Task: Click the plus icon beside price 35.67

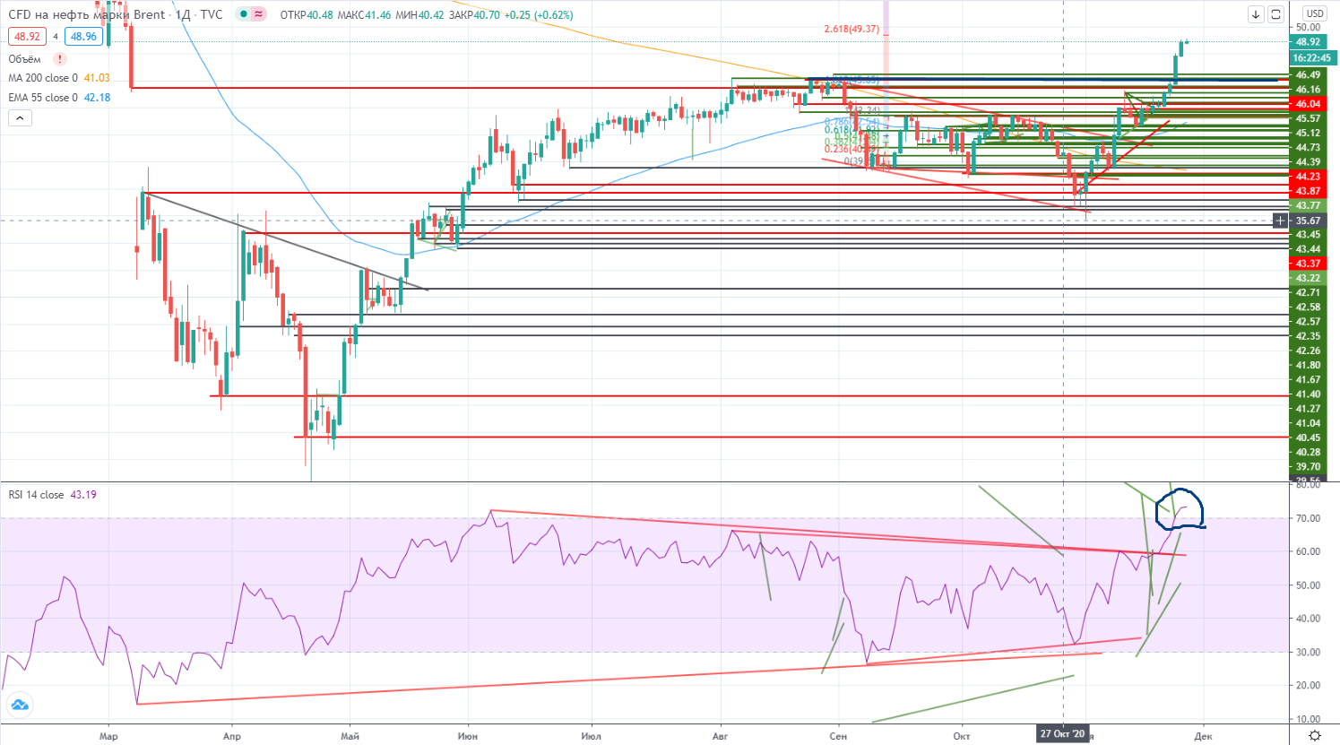Action: click(x=1280, y=221)
